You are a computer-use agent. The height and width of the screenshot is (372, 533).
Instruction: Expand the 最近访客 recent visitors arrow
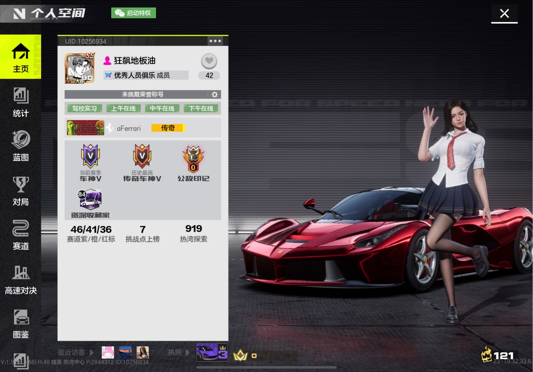(x=92, y=352)
